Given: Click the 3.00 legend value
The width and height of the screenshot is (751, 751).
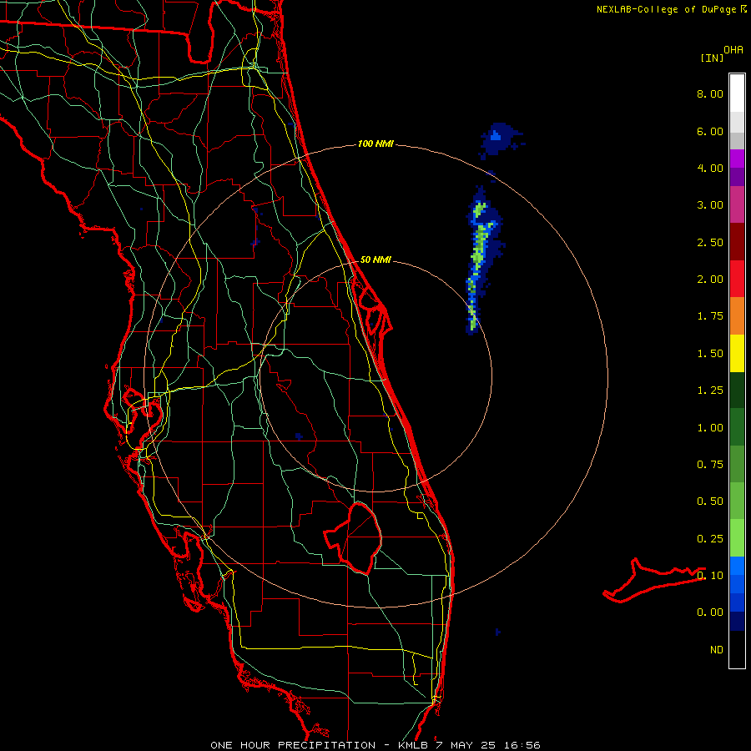Looking at the screenshot, I should [710, 205].
